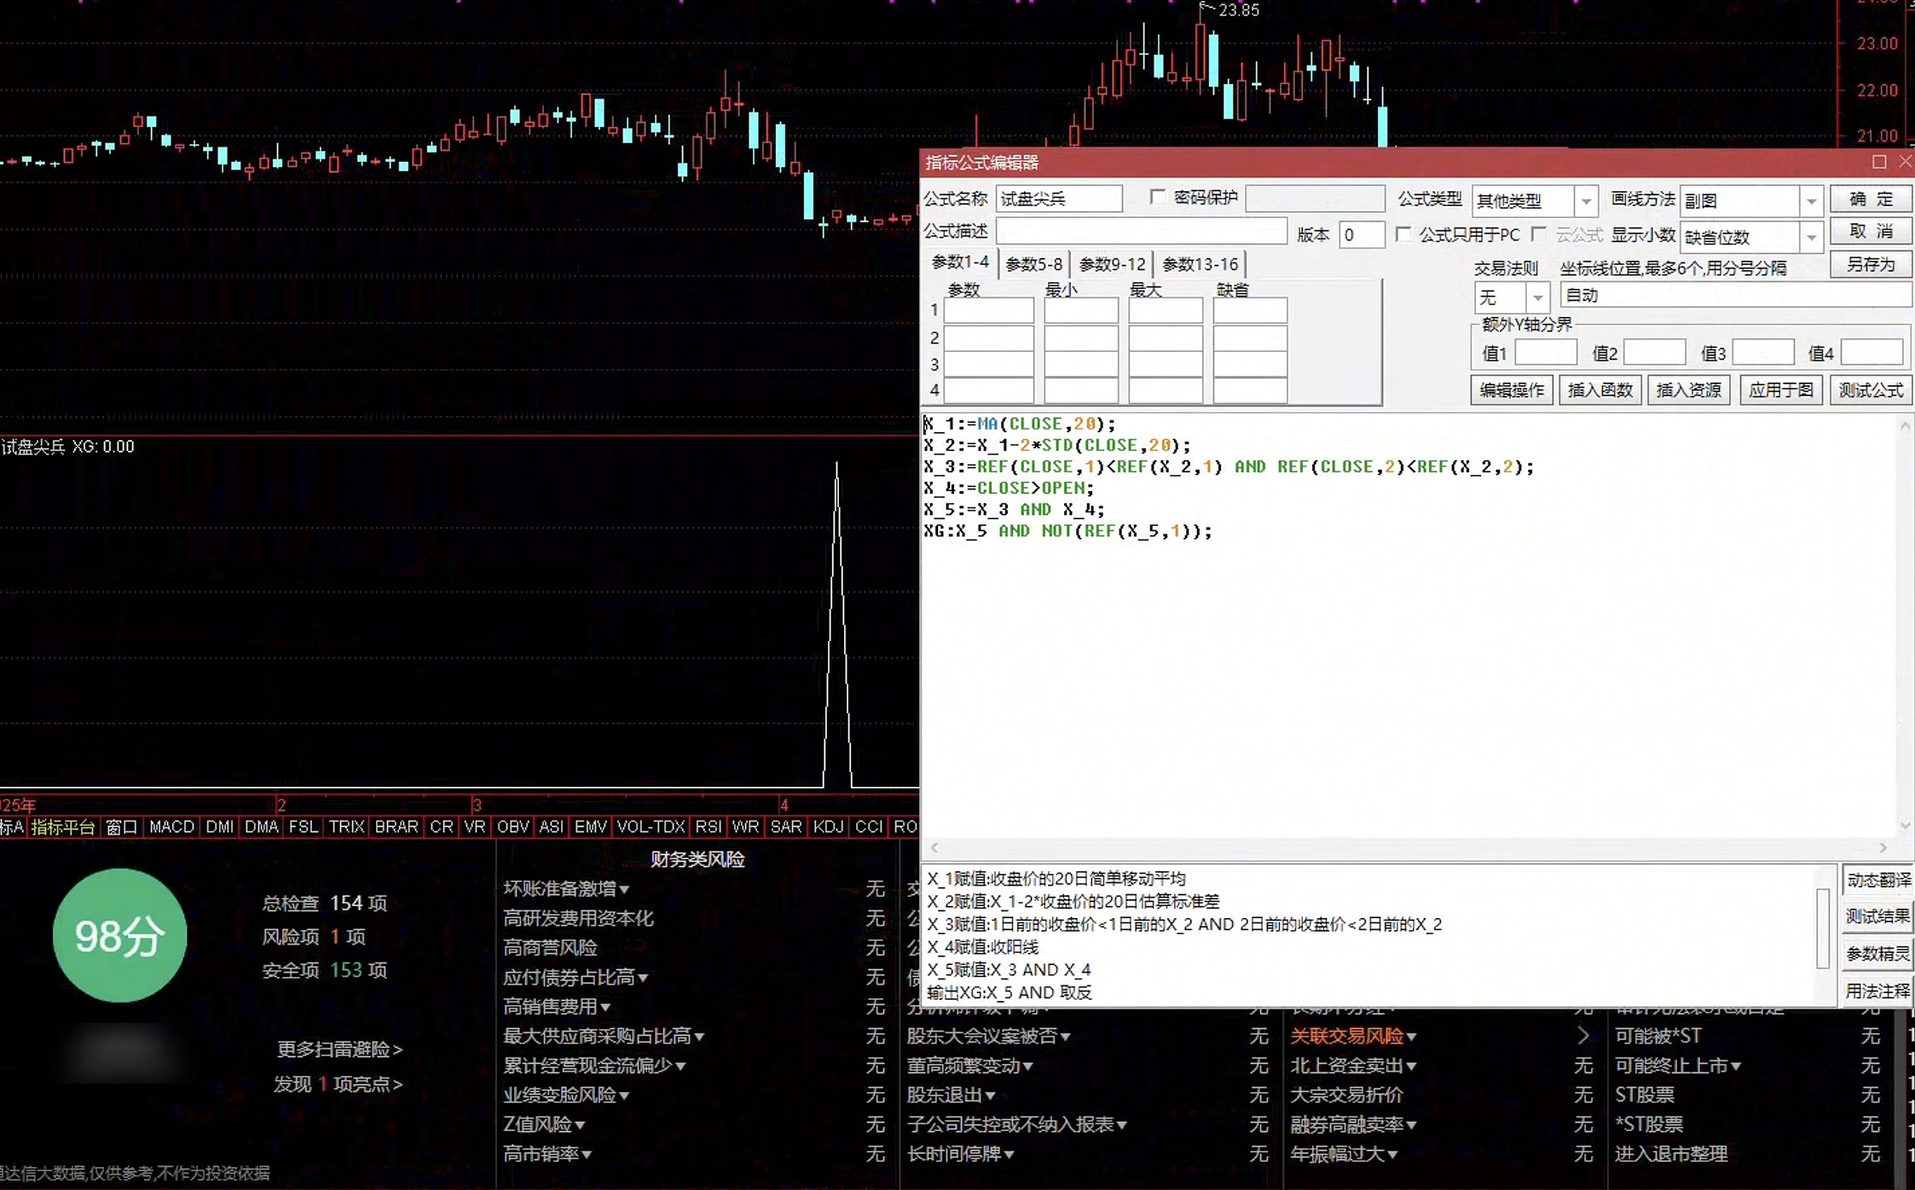This screenshot has height=1190, width=1915.
Task: Select the RSI indicator tab
Action: 708,827
